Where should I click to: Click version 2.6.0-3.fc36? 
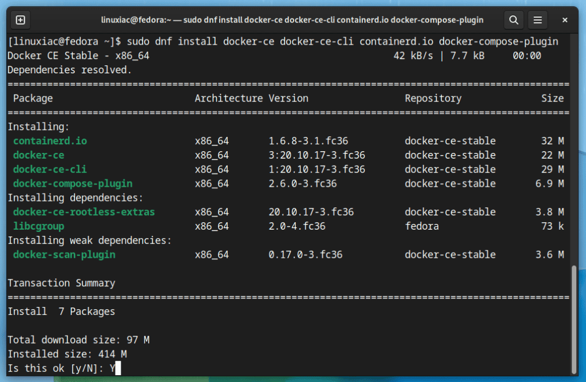[303, 184]
